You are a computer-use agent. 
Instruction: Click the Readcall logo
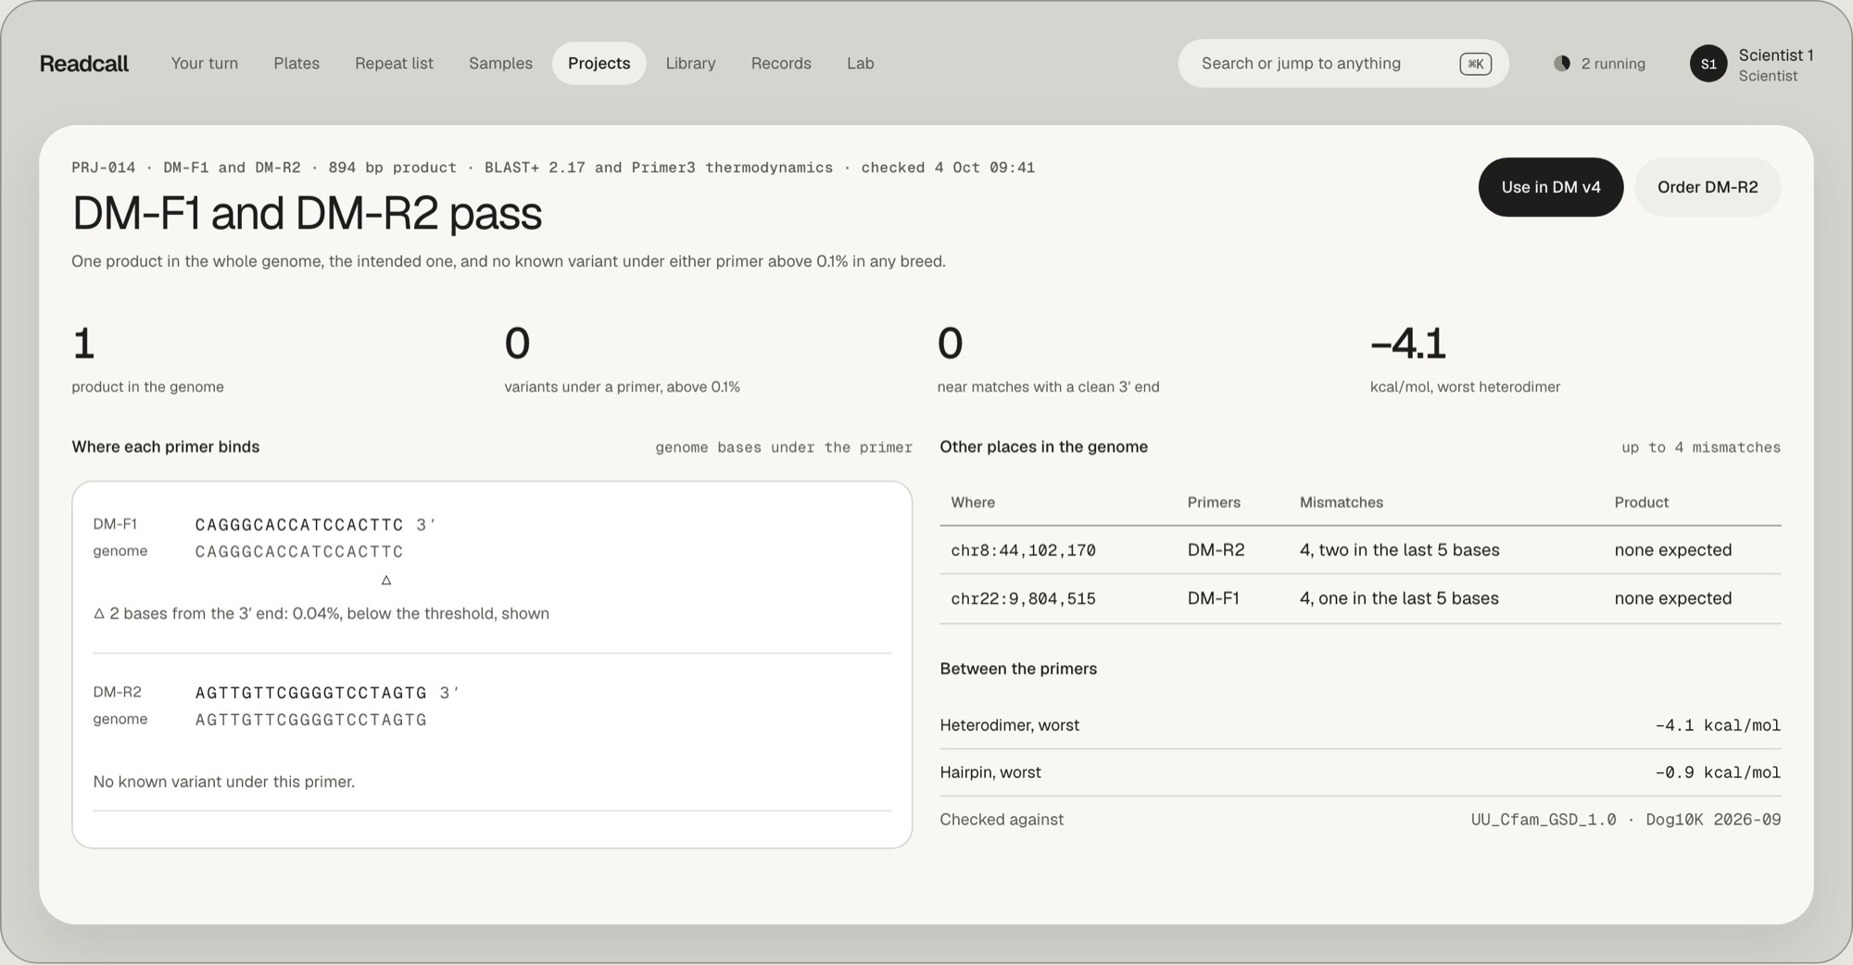(83, 63)
